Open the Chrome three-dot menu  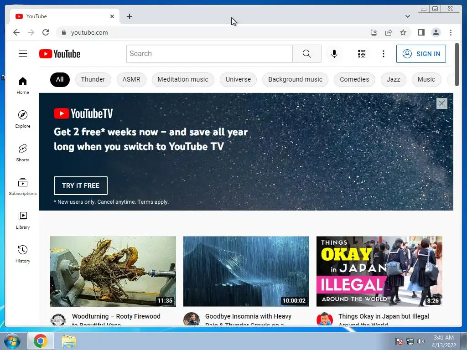(451, 32)
